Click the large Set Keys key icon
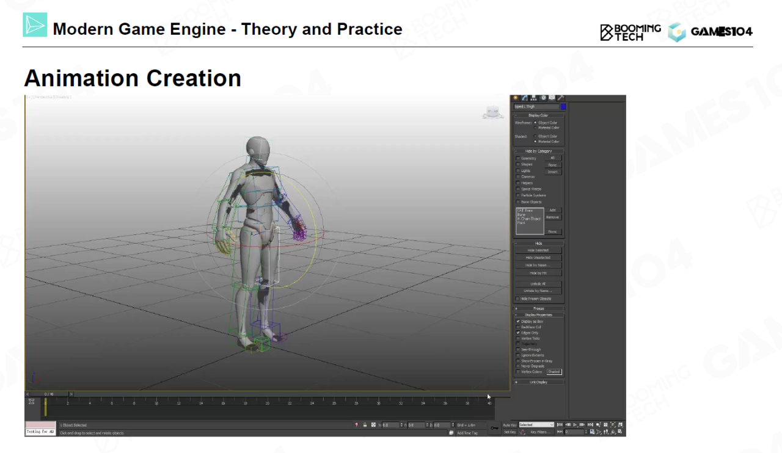 [x=494, y=428]
